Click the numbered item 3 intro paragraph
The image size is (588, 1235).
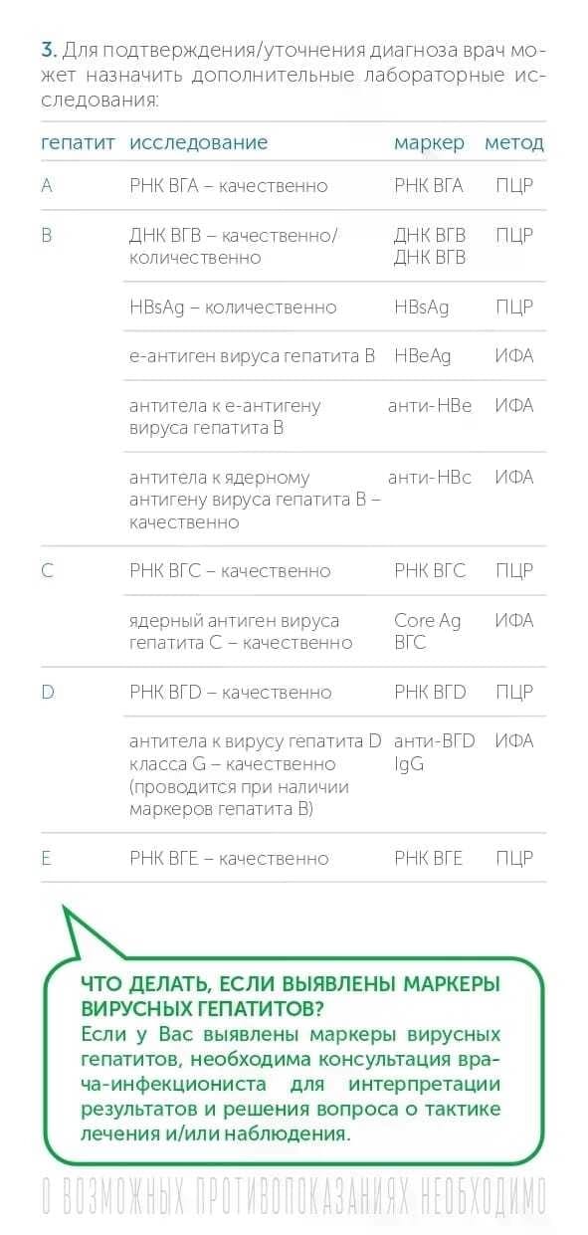pos(294,75)
